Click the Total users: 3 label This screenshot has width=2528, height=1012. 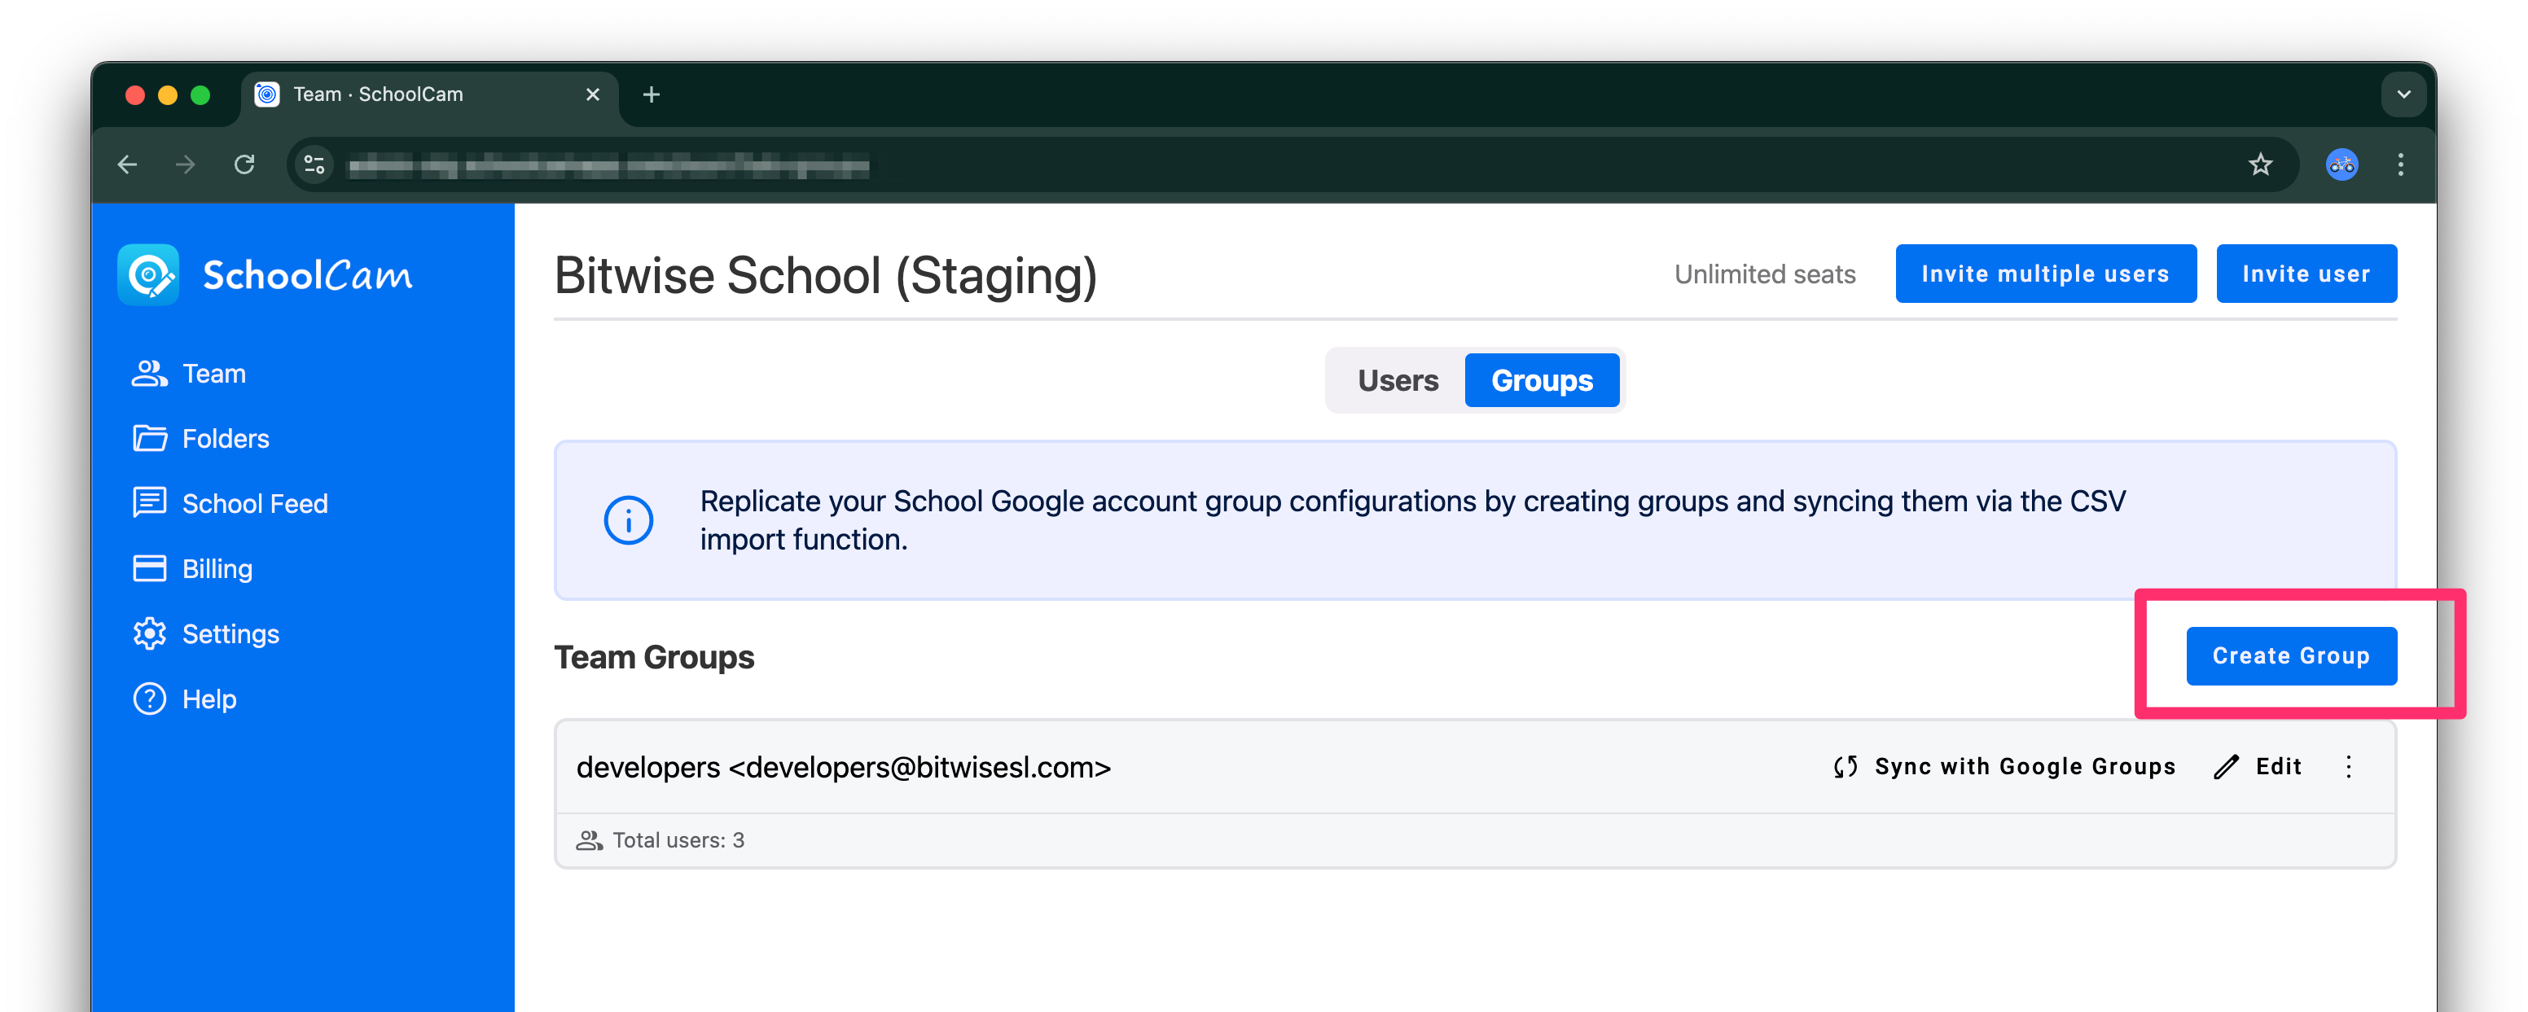point(678,839)
